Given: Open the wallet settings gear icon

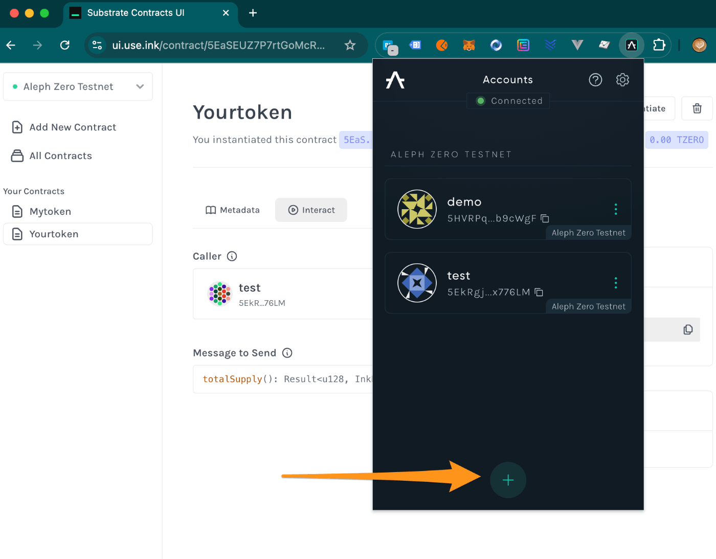Looking at the screenshot, I should (x=622, y=80).
